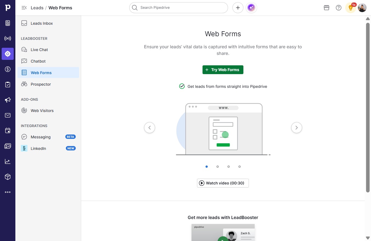Open the Projects icon in left rail
The image size is (371, 241).
pyautogui.click(x=8, y=23)
